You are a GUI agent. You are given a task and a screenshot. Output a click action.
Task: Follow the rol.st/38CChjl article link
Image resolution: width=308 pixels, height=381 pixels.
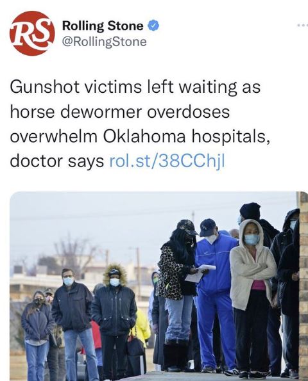(x=167, y=161)
